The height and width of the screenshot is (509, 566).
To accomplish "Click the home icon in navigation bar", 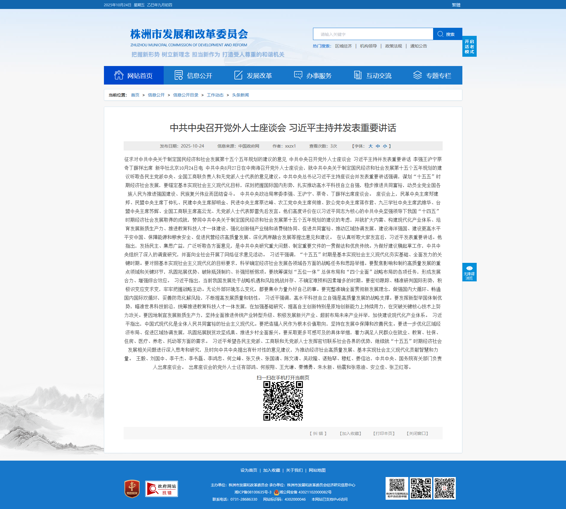I will [x=119, y=75].
